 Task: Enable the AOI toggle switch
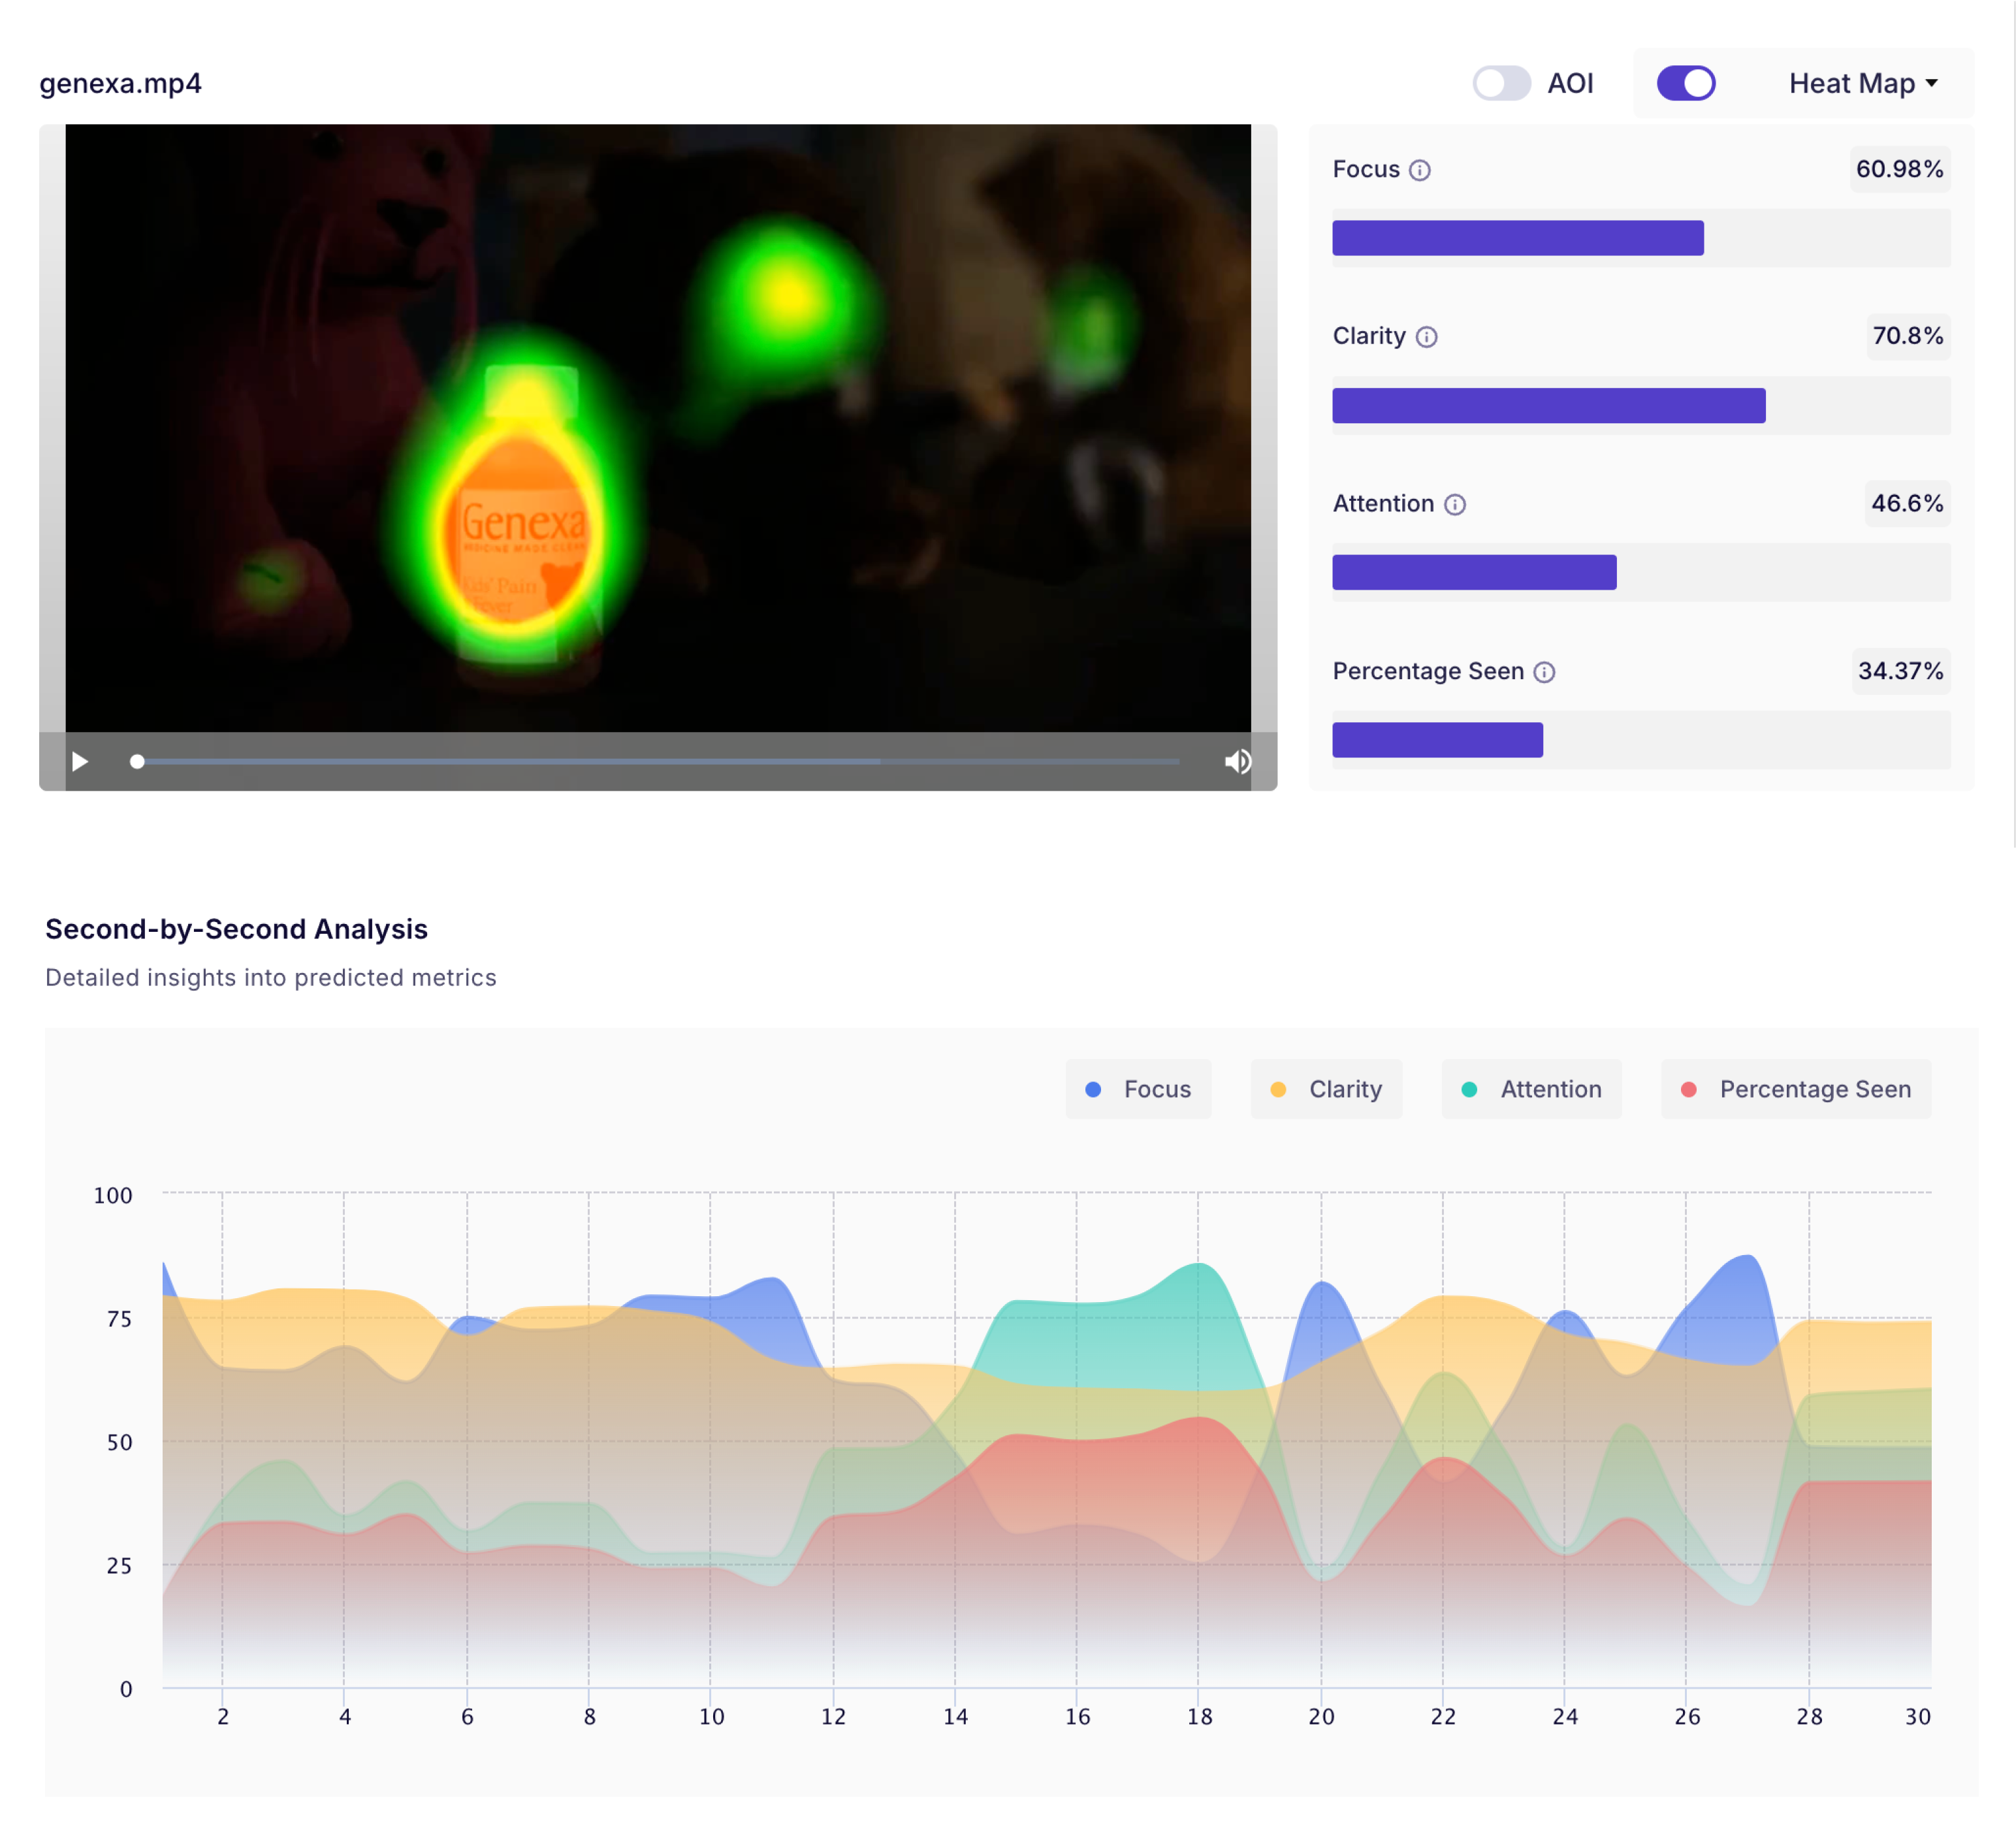pyautogui.click(x=1501, y=83)
